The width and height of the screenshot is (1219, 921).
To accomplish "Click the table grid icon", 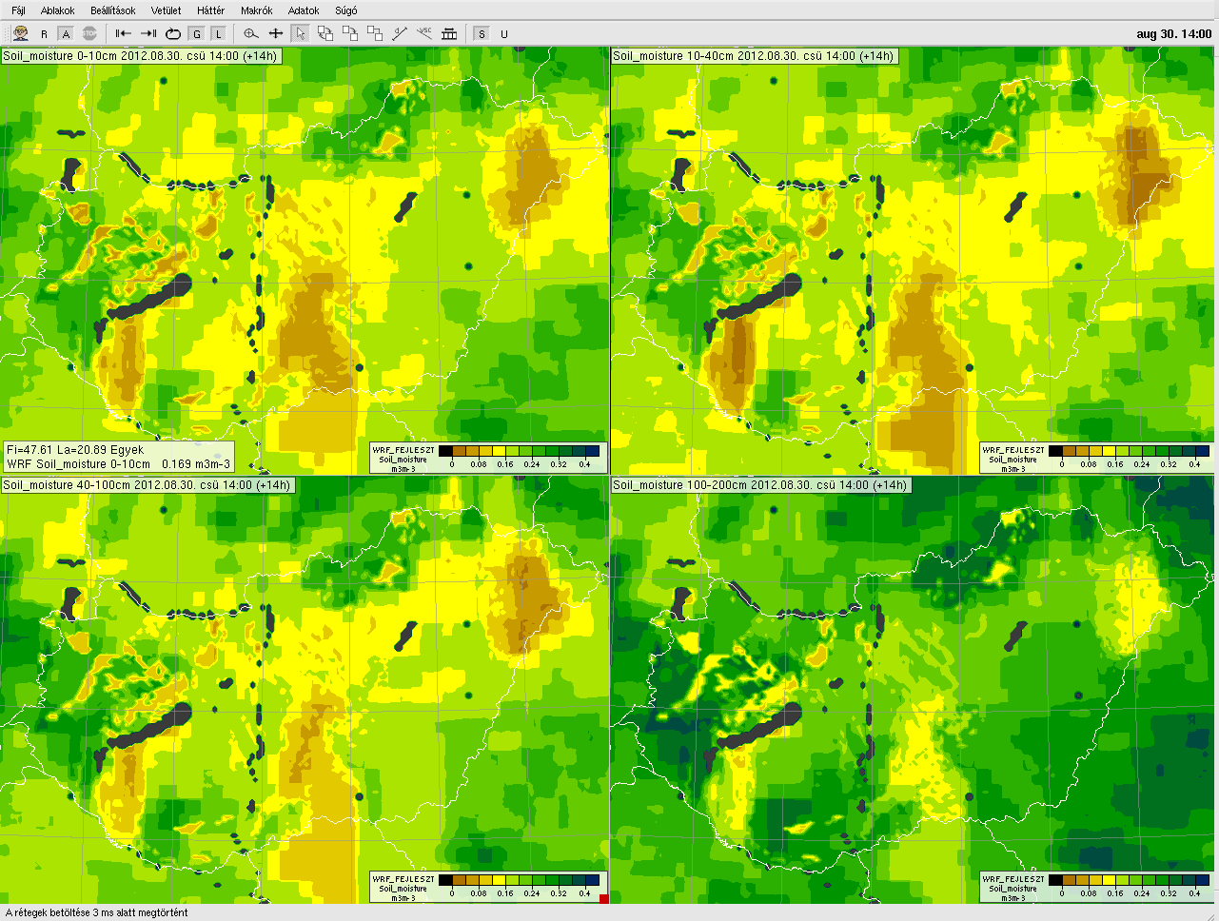I will [449, 33].
